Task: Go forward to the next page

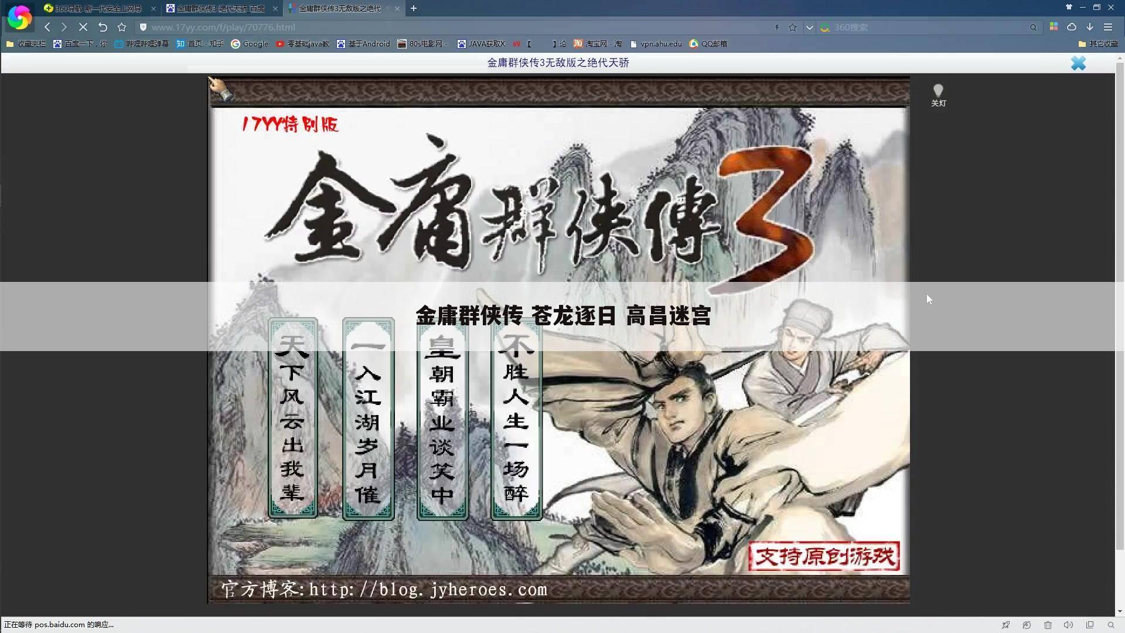Action: coord(64,28)
